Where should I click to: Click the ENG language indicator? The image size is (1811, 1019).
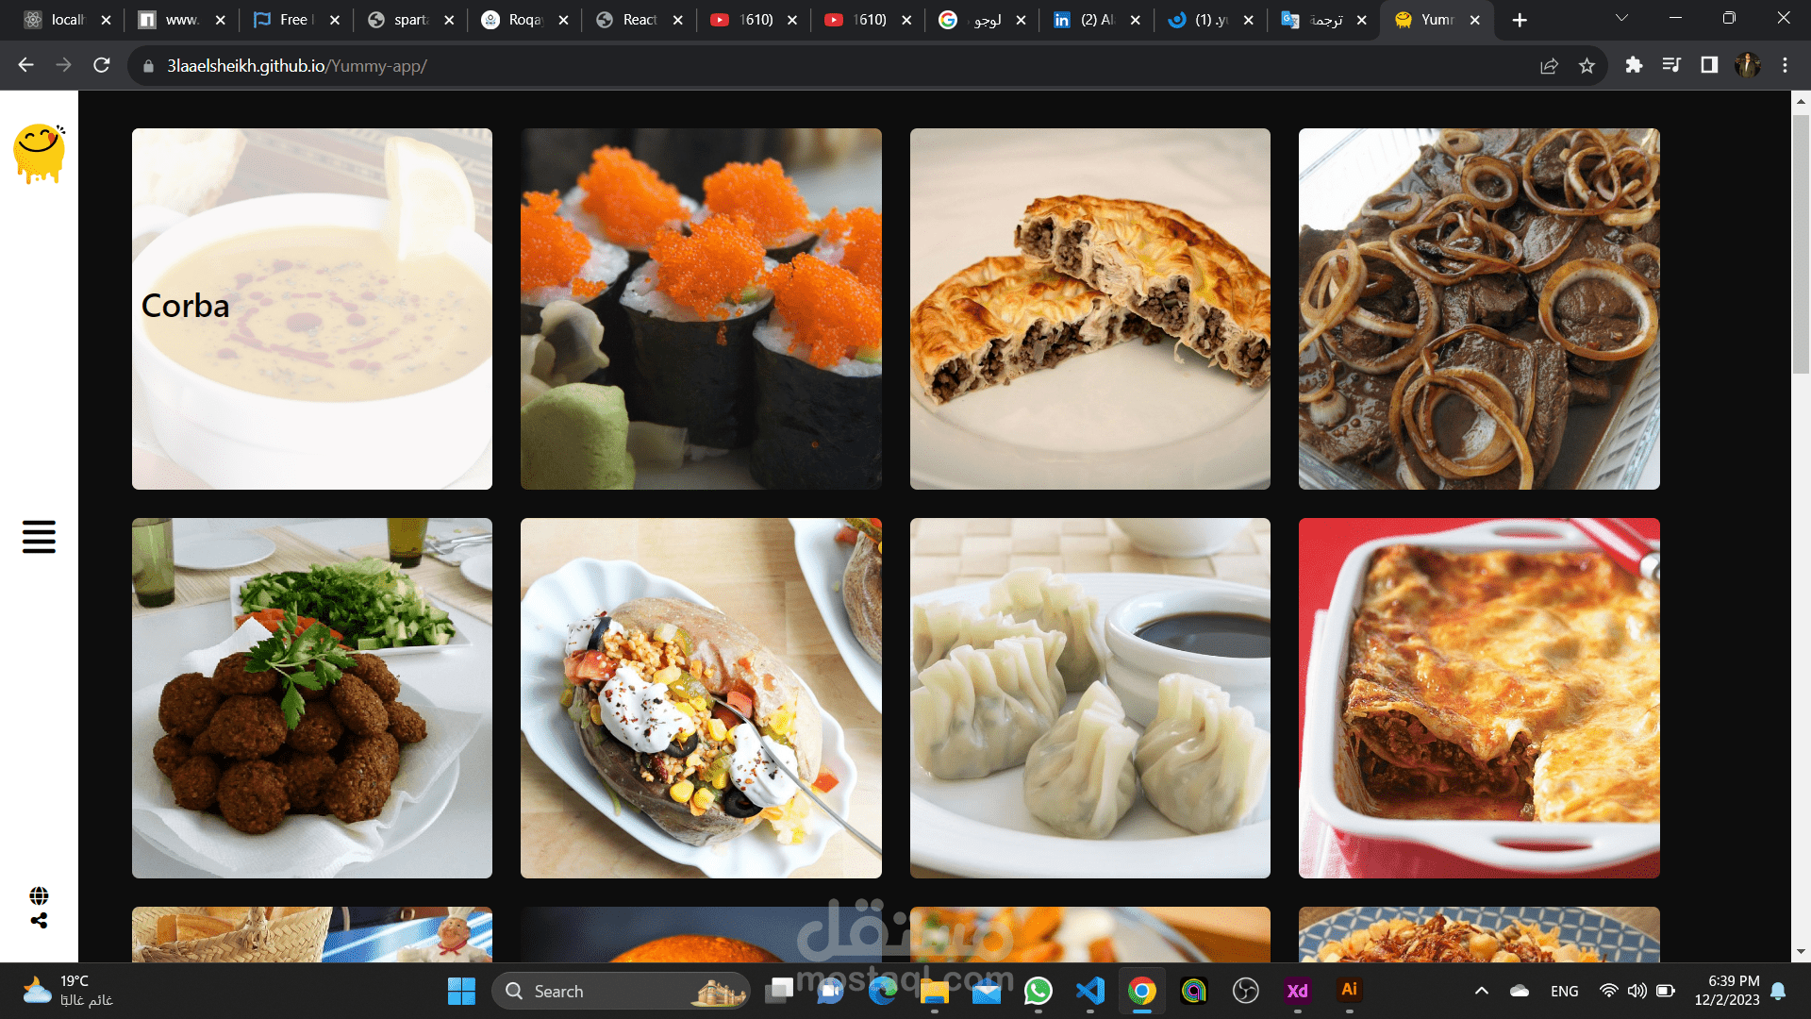pyautogui.click(x=1564, y=991)
